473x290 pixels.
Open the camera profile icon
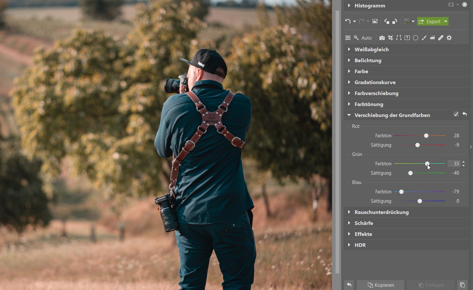[382, 38]
